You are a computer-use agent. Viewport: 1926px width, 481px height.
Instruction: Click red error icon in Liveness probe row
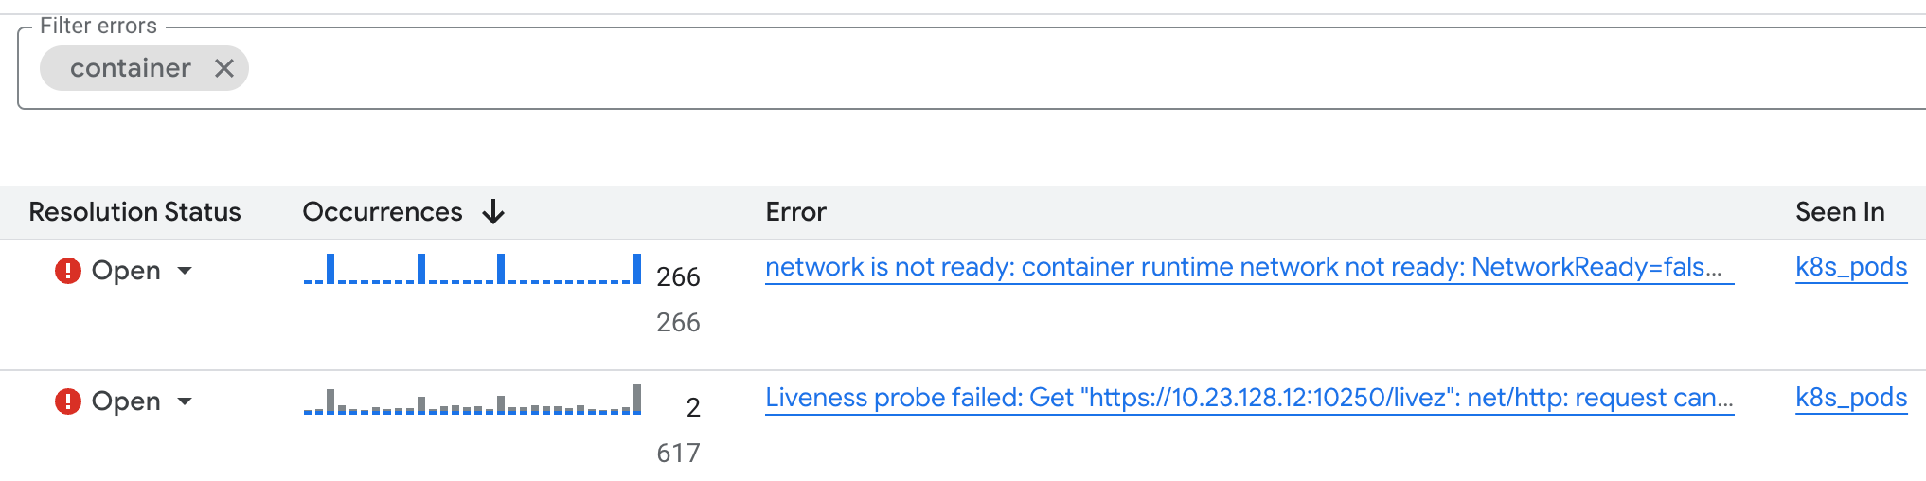pos(68,401)
